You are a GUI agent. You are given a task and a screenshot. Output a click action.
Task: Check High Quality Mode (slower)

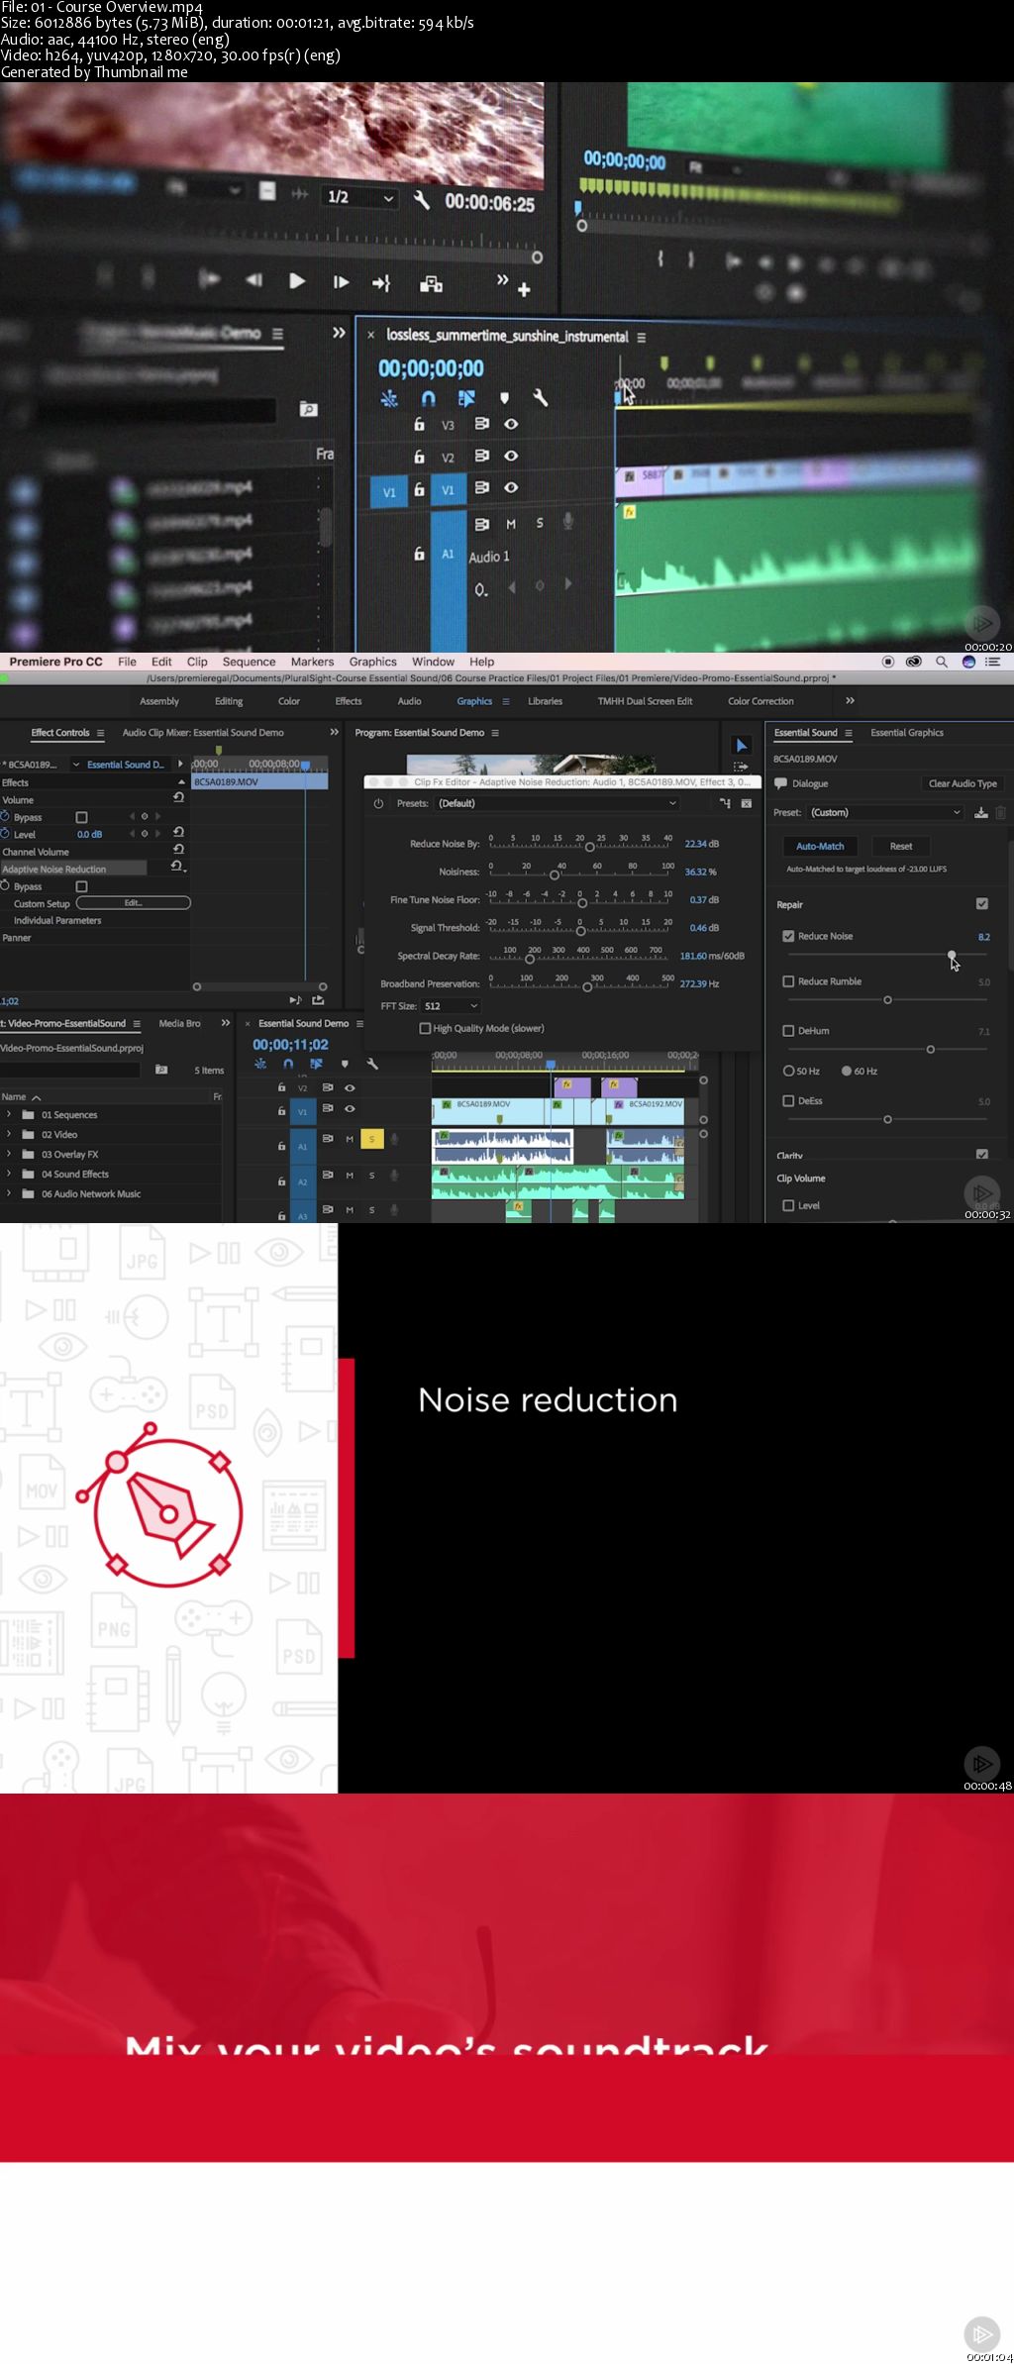(425, 1028)
